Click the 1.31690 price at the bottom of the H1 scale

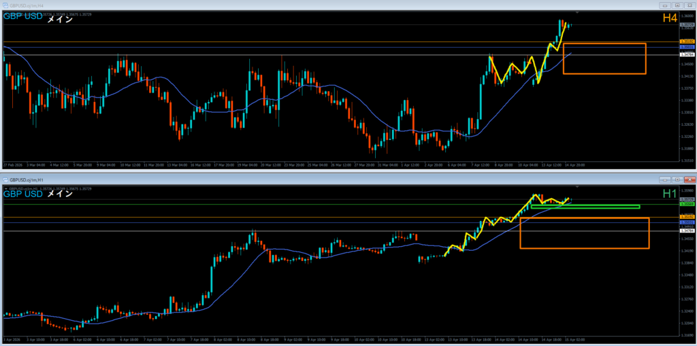tap(687, 335)
